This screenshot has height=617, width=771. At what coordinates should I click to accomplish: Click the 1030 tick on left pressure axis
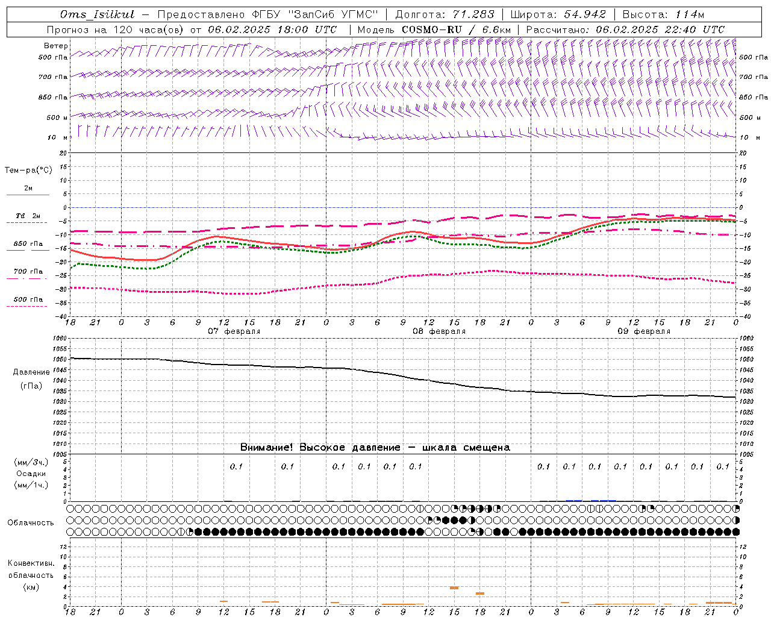61,402
